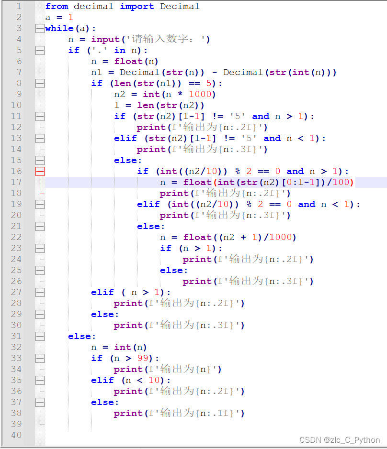This screenshot has width=387, height=449.
Task: Click the print statement on line 14
Action: click(202, 149)
